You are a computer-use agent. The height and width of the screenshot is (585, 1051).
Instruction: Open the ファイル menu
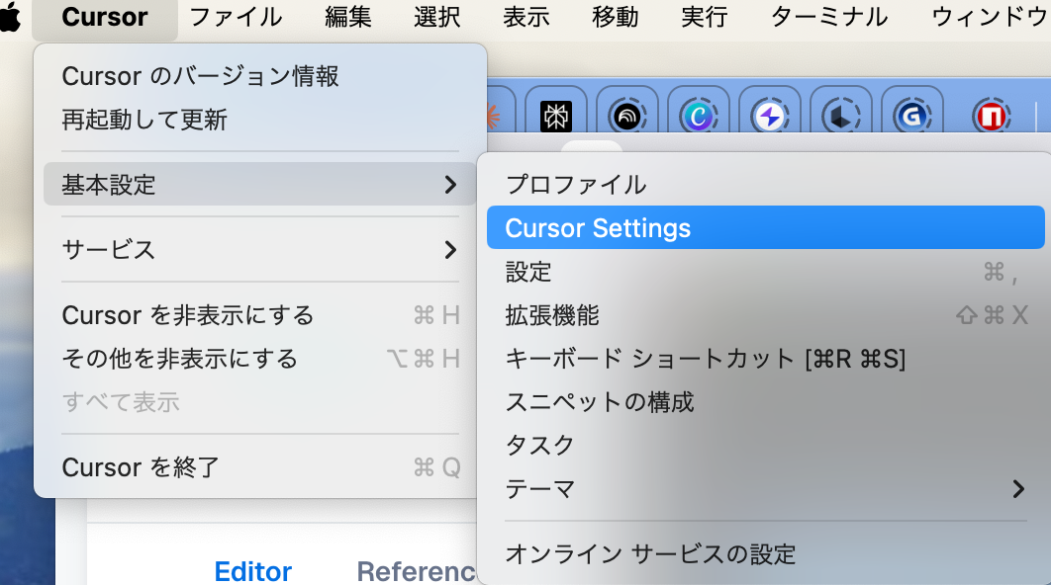[236, 18]
